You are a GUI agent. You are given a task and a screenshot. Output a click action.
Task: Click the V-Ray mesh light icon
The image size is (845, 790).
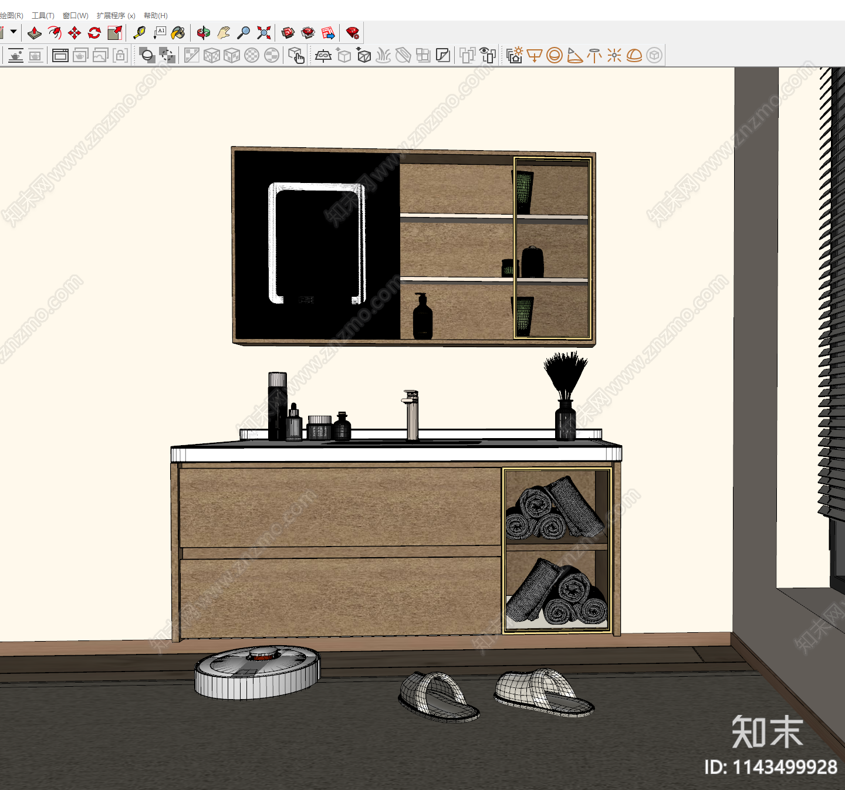point(654,56)
